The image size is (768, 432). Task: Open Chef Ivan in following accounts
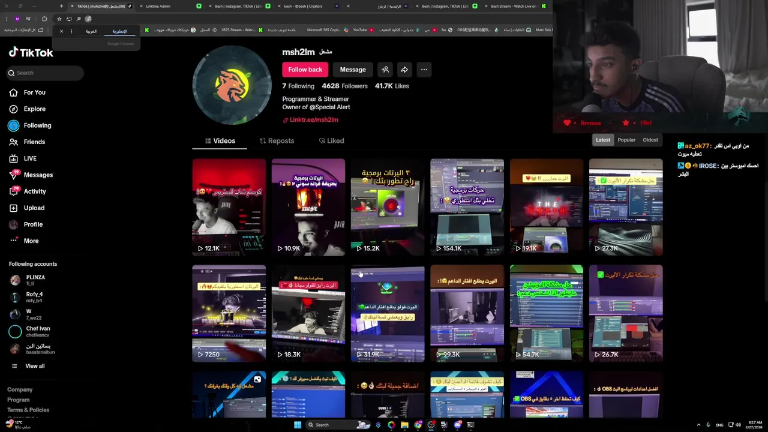[30, 331]
